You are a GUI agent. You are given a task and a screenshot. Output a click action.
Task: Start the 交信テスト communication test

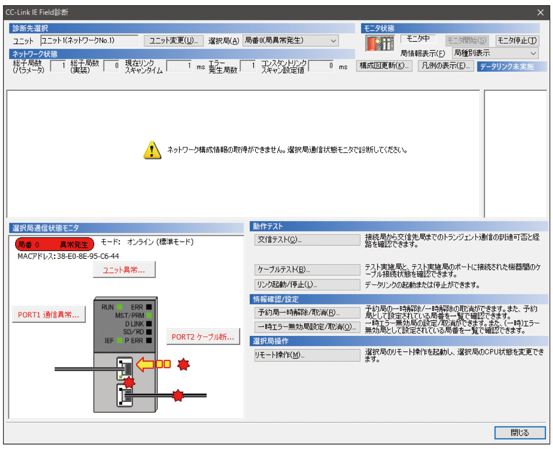click(x=307, y=240)
